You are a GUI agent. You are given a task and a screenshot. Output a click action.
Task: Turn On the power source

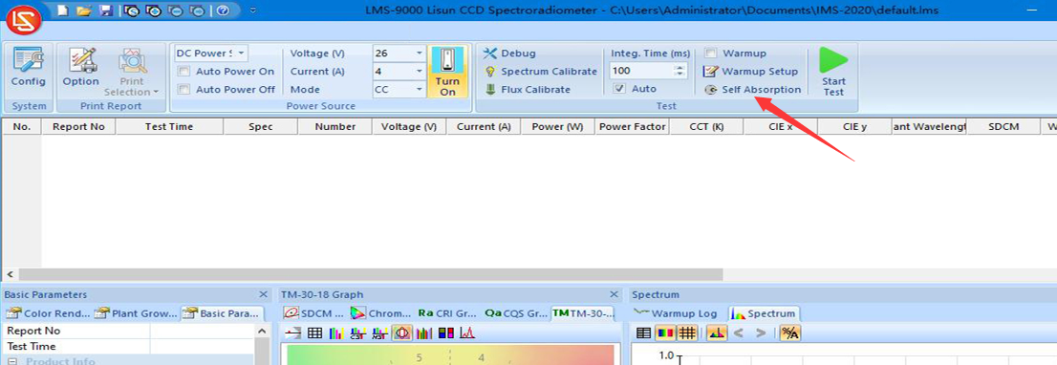[x=447, y=72]
